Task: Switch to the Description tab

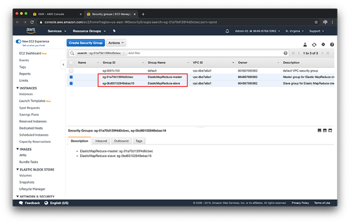Action: coord(79,141)
